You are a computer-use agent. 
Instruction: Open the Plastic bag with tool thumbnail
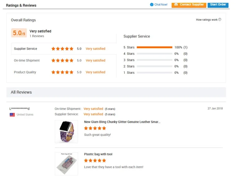coord(66,163)
